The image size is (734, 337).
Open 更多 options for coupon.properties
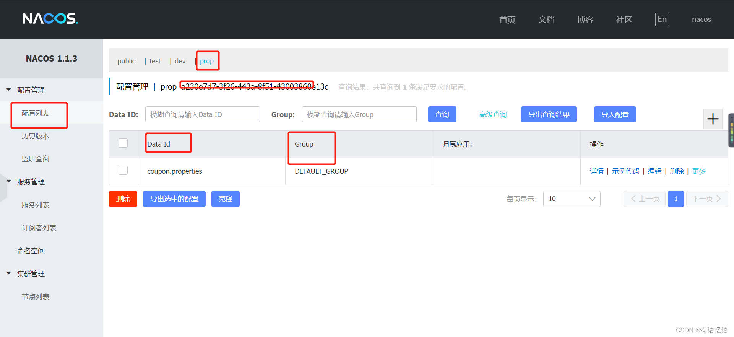[699, 171]
